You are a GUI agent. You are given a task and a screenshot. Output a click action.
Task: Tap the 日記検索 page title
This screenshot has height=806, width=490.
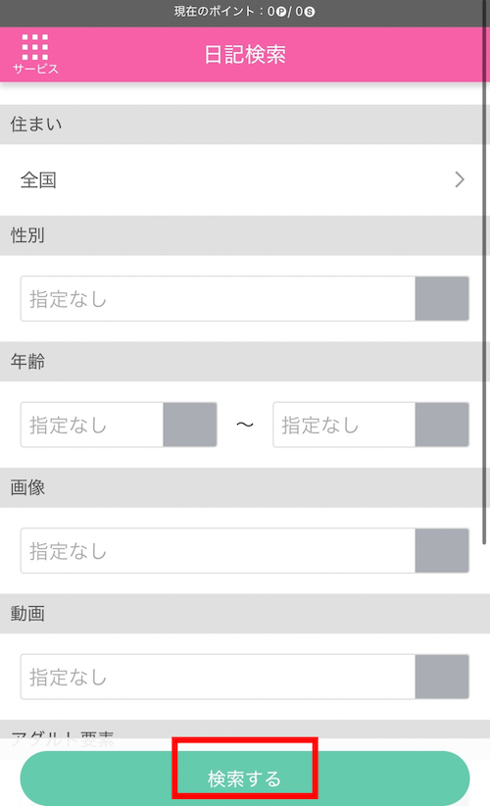[245, 55]
